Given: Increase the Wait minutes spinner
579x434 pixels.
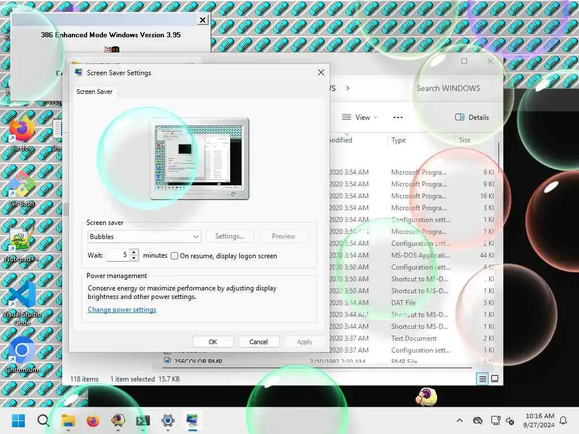Looking at the screenshot, I should click(x=134, y=252).
